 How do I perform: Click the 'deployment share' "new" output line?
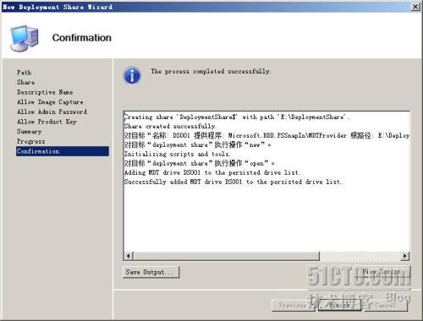coord(197,144)
